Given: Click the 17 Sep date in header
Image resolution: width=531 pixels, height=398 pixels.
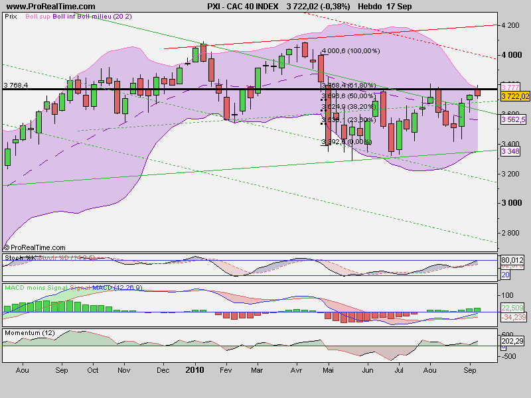Looking at the screenshot, I should [x=399, y=7].
